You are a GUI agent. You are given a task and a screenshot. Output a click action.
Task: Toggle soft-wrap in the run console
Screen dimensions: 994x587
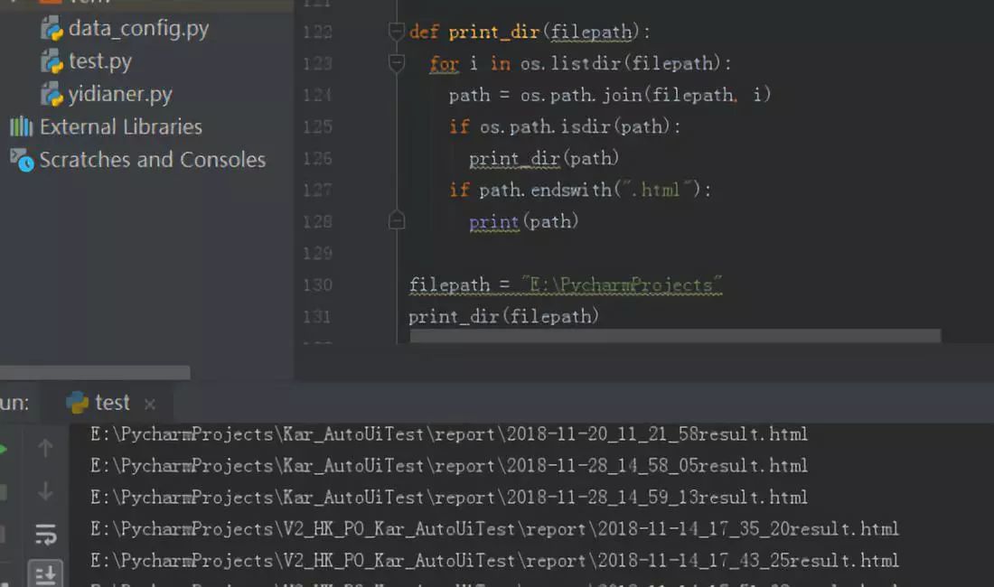45,534
